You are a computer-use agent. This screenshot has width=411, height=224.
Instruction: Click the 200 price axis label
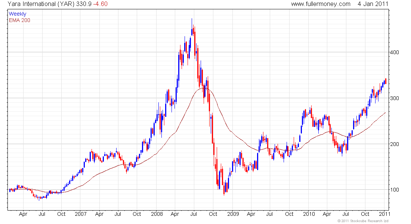(x=394, y=144)
